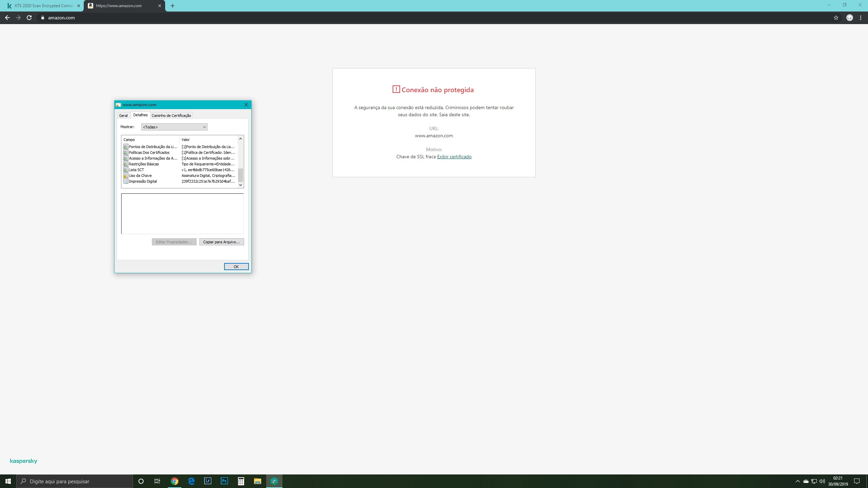The width and height of the screenshot is (868, 488).
Task: Click the Kaspersky taskbar icon
Action: click(274, 481)
